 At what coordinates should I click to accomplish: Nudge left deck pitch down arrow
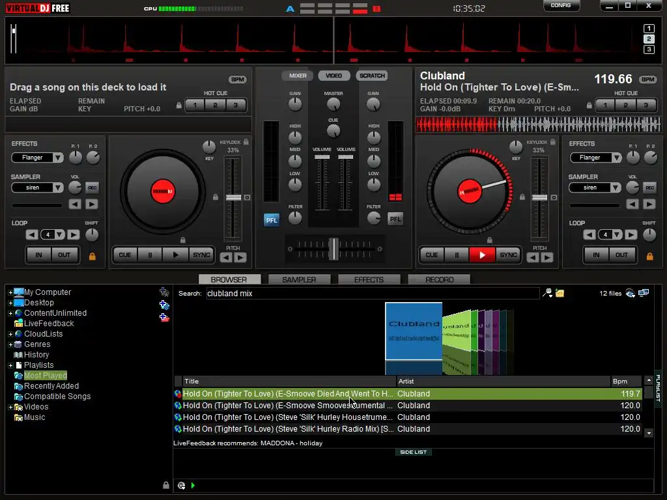(226, 257)
